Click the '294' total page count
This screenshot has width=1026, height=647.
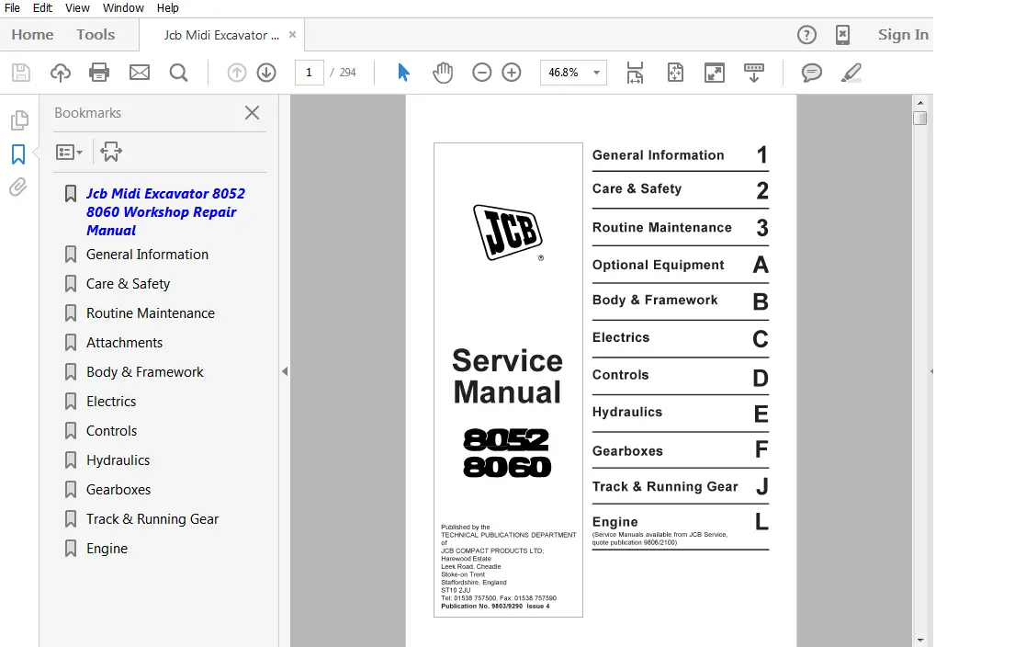[x=347, y=72]
